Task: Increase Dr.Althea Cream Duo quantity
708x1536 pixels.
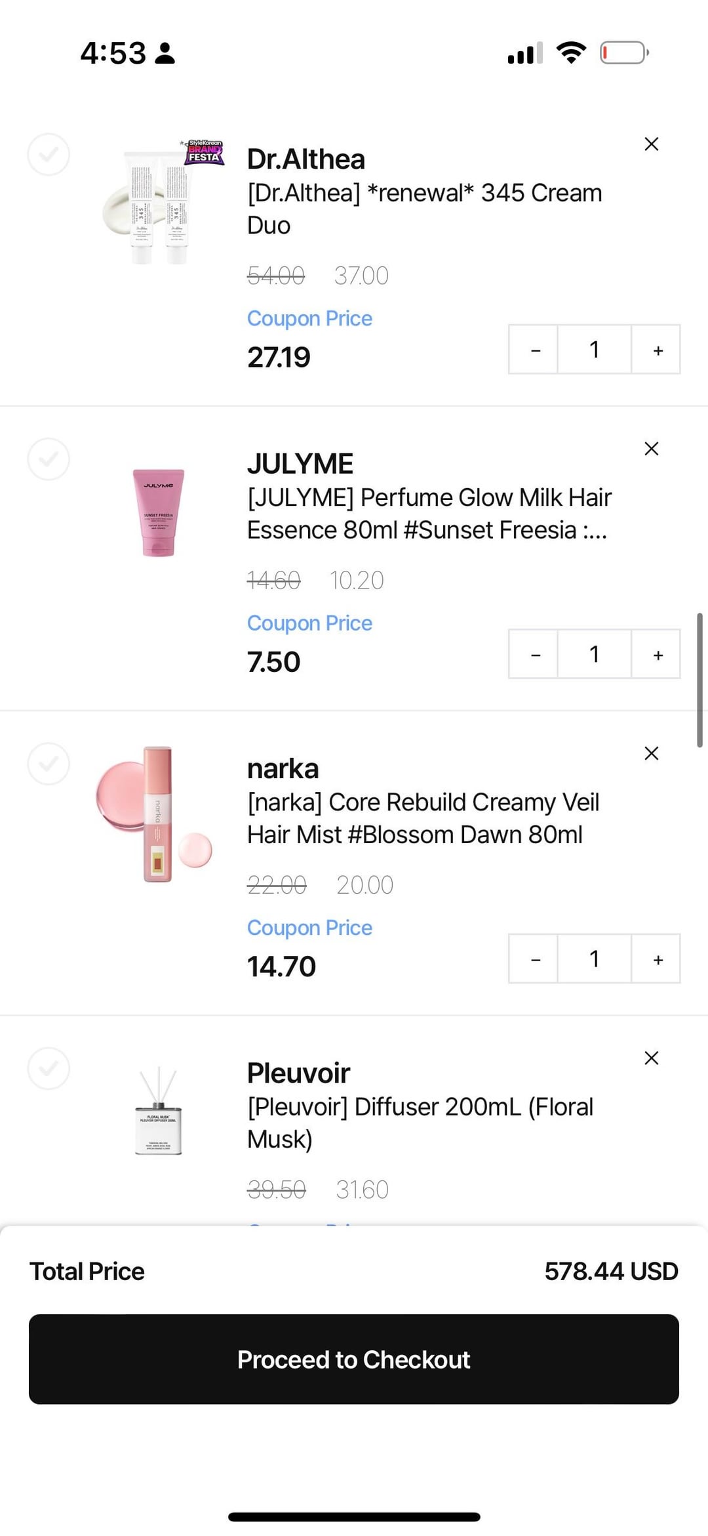Action: pos(658,350)
